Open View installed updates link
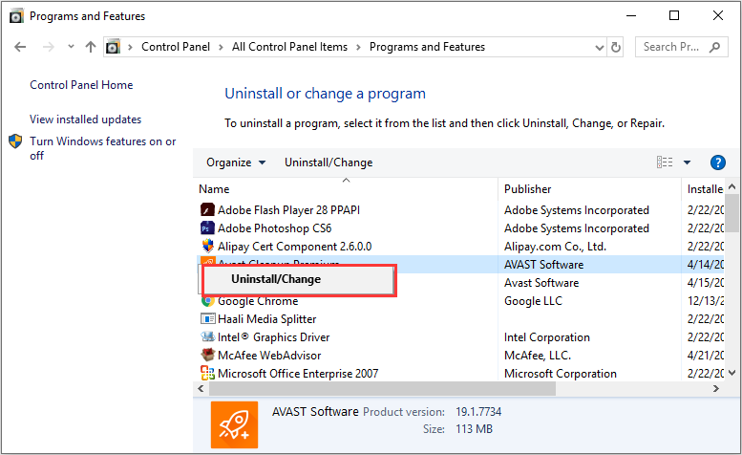The height and width of the screenshot is (455, 742). pyautogui.click(x=86, y=119)
